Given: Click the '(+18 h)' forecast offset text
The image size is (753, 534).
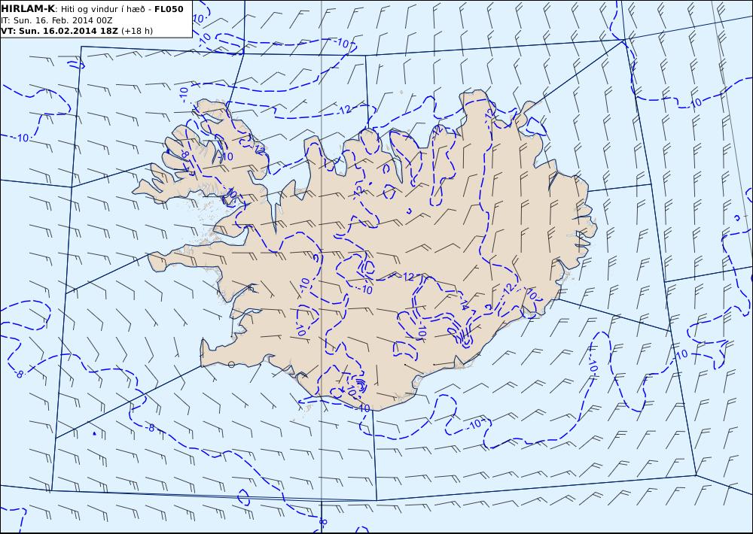Looking at the screenshot, I should point(137,31).
